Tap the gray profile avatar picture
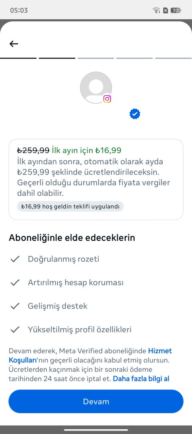The height and width of the screenshot is (434, 192). pos(96,88)
